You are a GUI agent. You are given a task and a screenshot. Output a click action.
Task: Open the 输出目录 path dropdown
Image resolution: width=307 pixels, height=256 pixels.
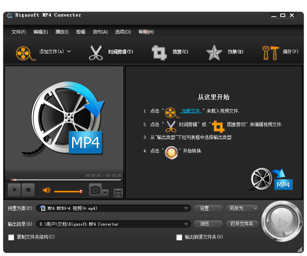click(186, 224)
